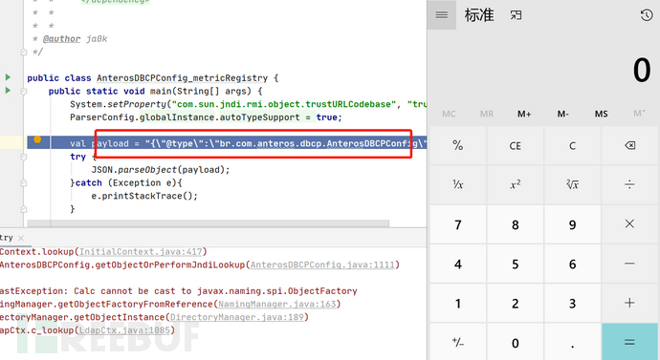The image size is (660, 360).
Task: Click the MS memory store button
Action: tap(601, 114)
